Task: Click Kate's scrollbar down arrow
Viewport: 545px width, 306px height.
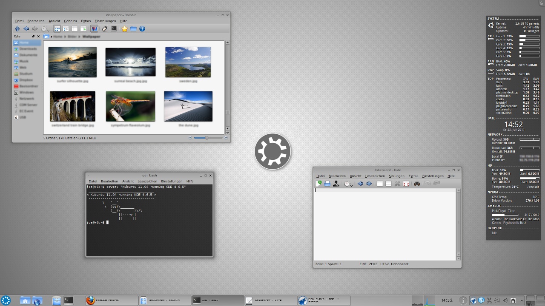Action: [x=459, y=258]
